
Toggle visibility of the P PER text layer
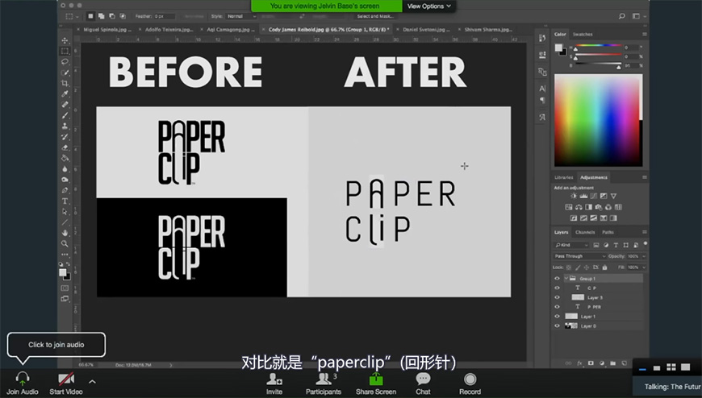click(557, 307)
